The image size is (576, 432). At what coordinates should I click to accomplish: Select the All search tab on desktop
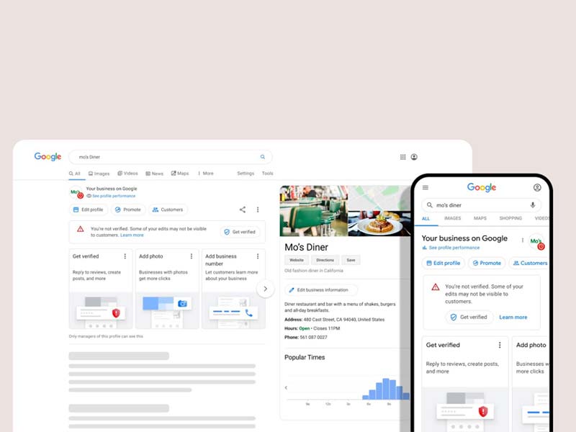[75, 174]
